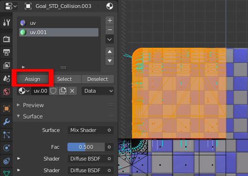
Task: Move material slot up
Action: click(110, 51)
